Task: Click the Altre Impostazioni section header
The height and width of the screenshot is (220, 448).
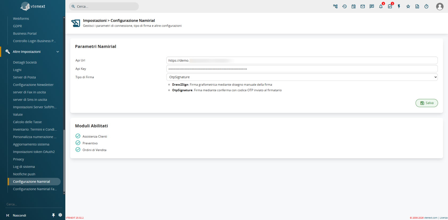Action: click(31, 52)
